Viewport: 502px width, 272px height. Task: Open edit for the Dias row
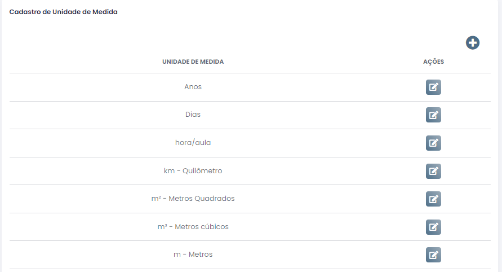click(433, 115)
